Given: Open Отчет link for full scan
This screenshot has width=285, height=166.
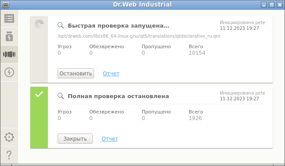Looking at the screenshot, I should [110, 139].
